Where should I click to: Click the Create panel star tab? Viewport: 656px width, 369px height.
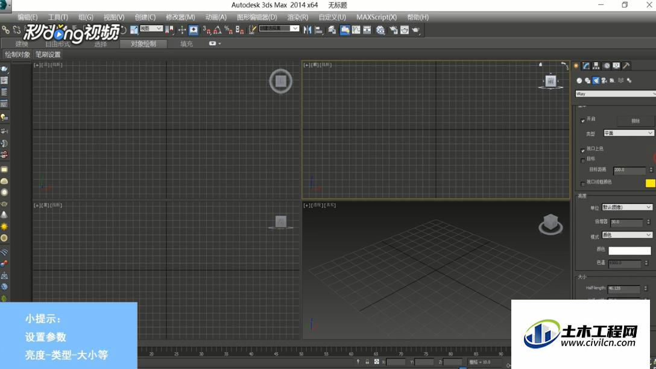576,66
